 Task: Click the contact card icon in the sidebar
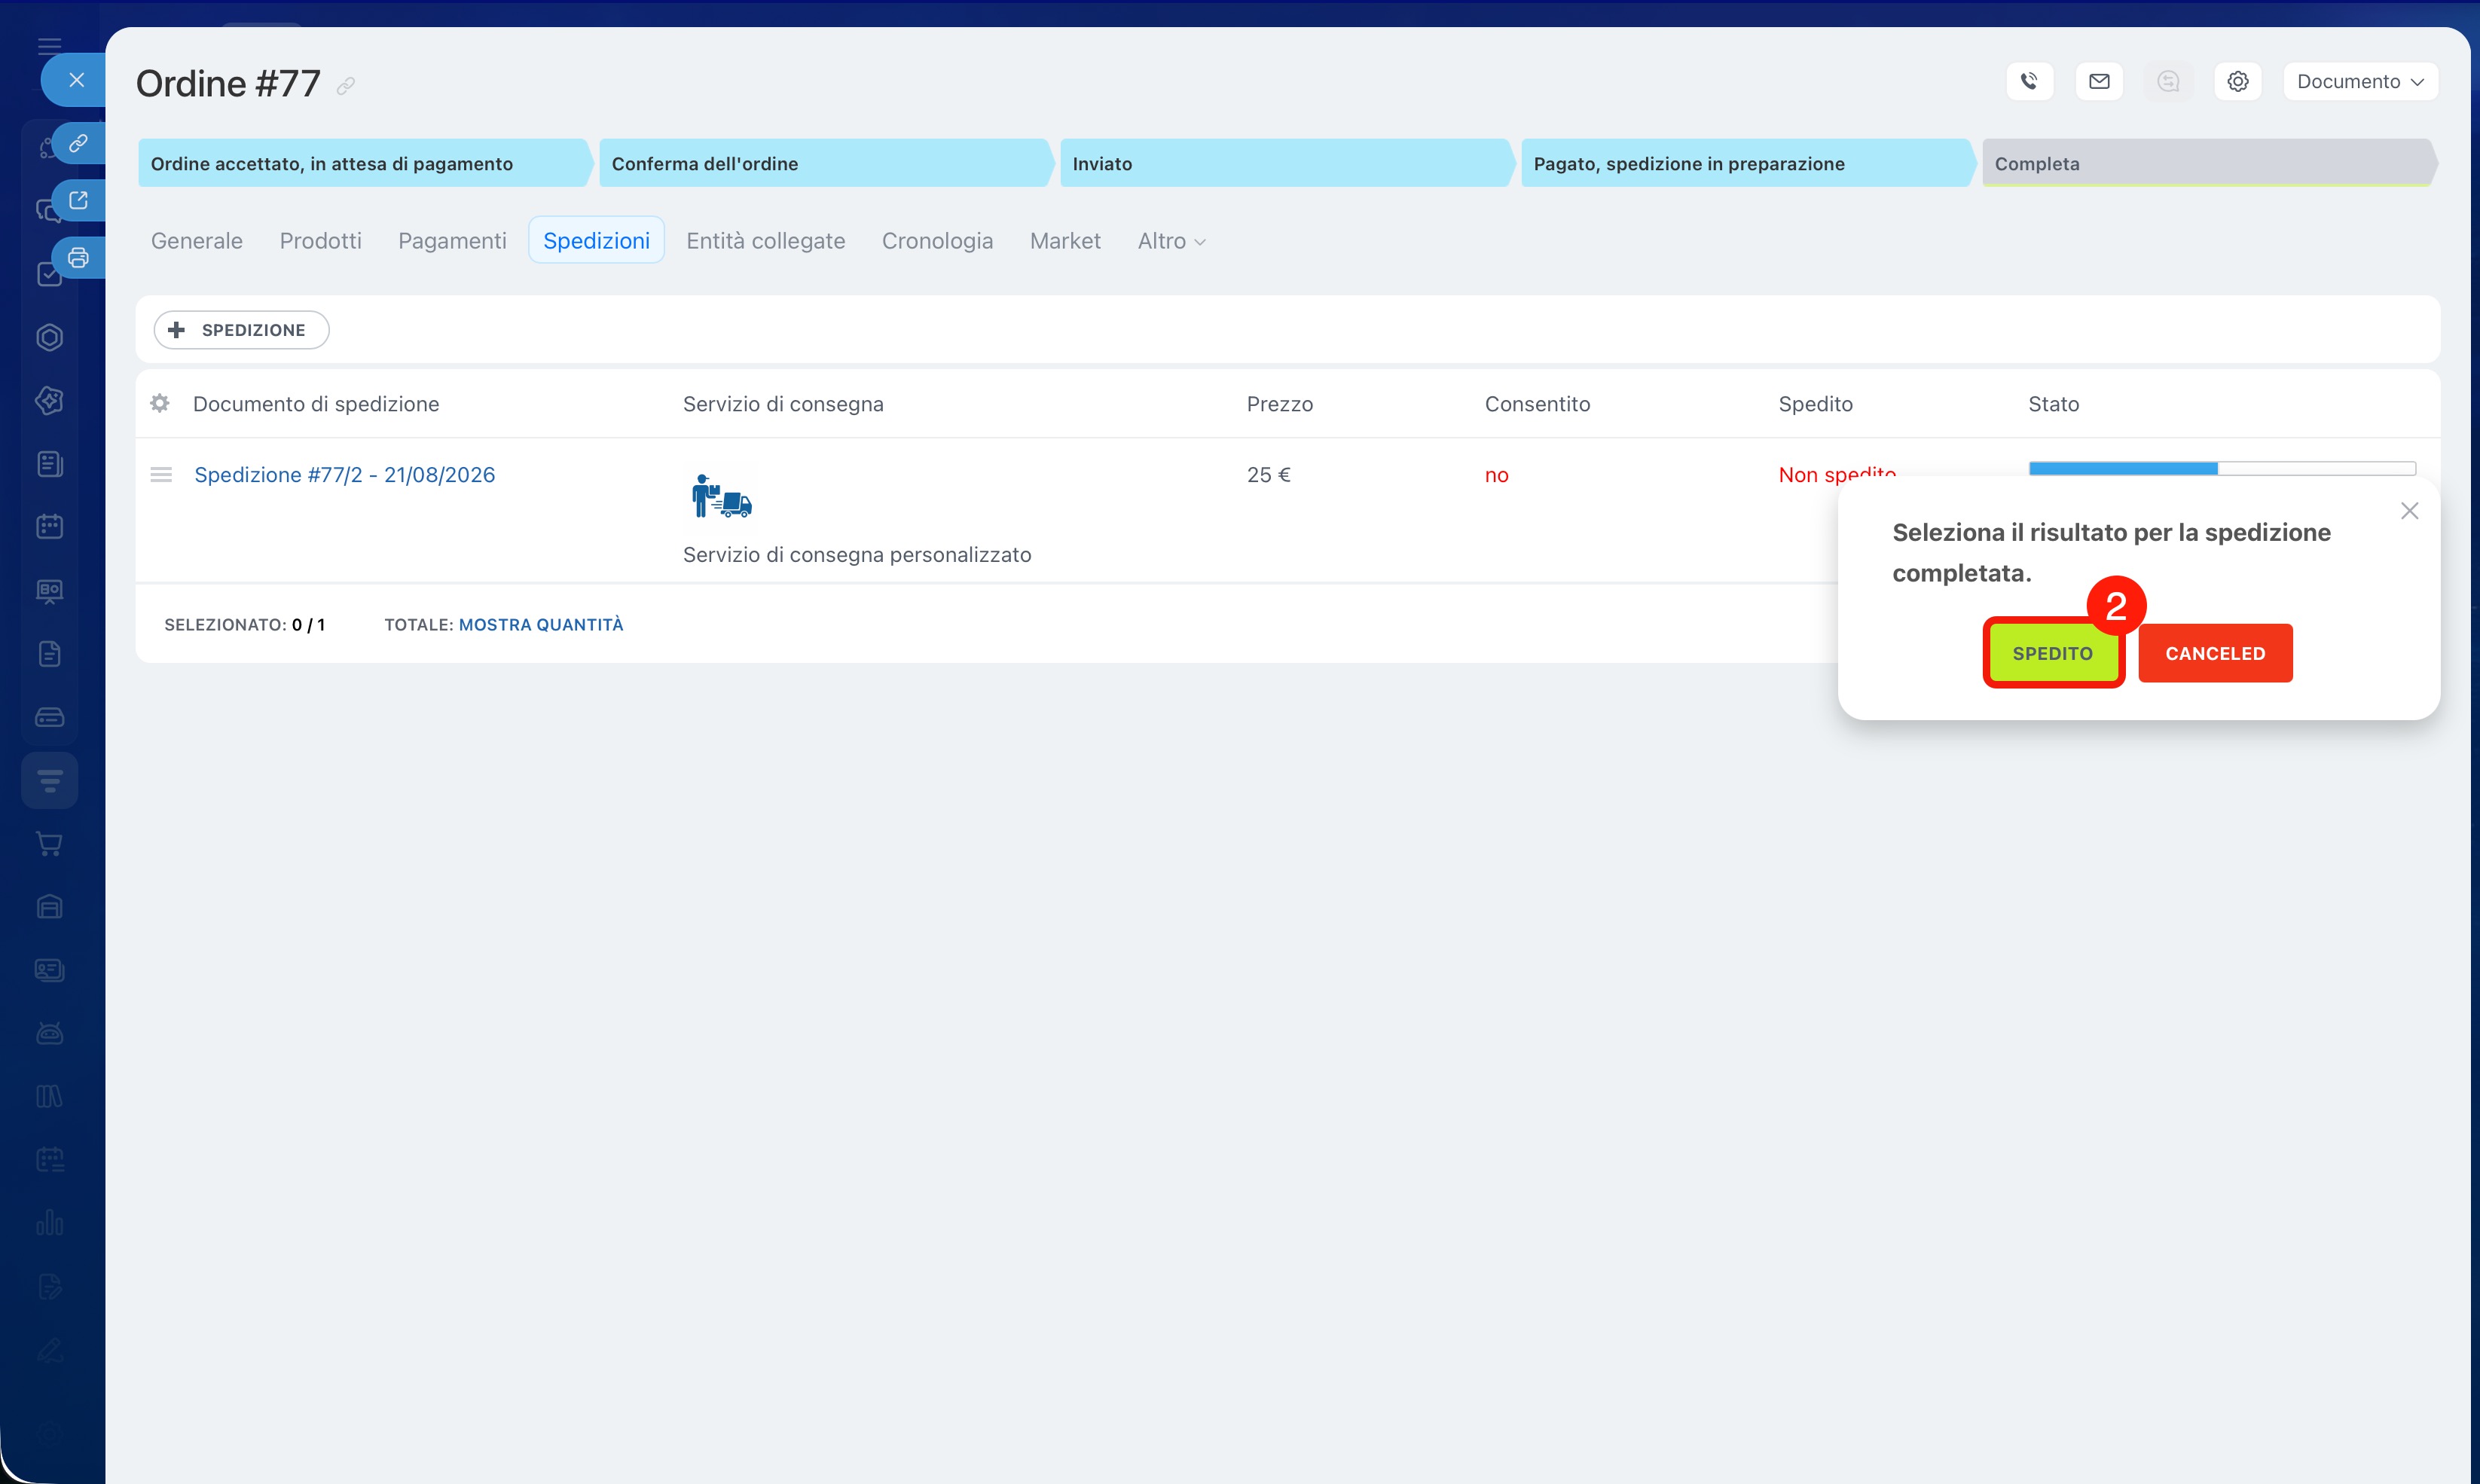pyautogui.click(x=49, y=970)
